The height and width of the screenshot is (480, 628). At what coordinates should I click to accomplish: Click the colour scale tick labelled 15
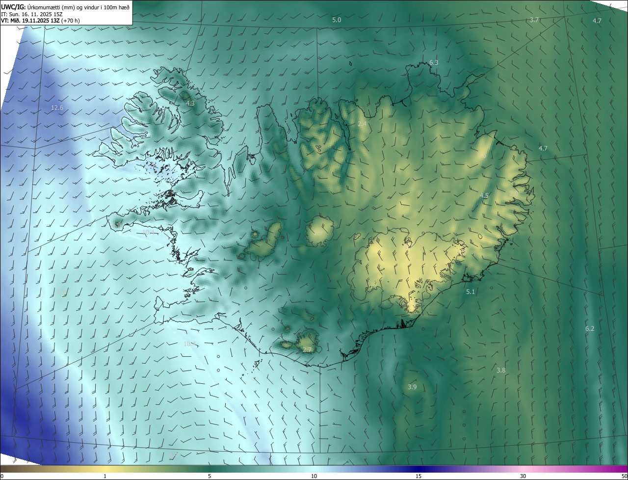tap(419, 476)
